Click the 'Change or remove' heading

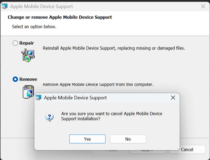(60, 17)
